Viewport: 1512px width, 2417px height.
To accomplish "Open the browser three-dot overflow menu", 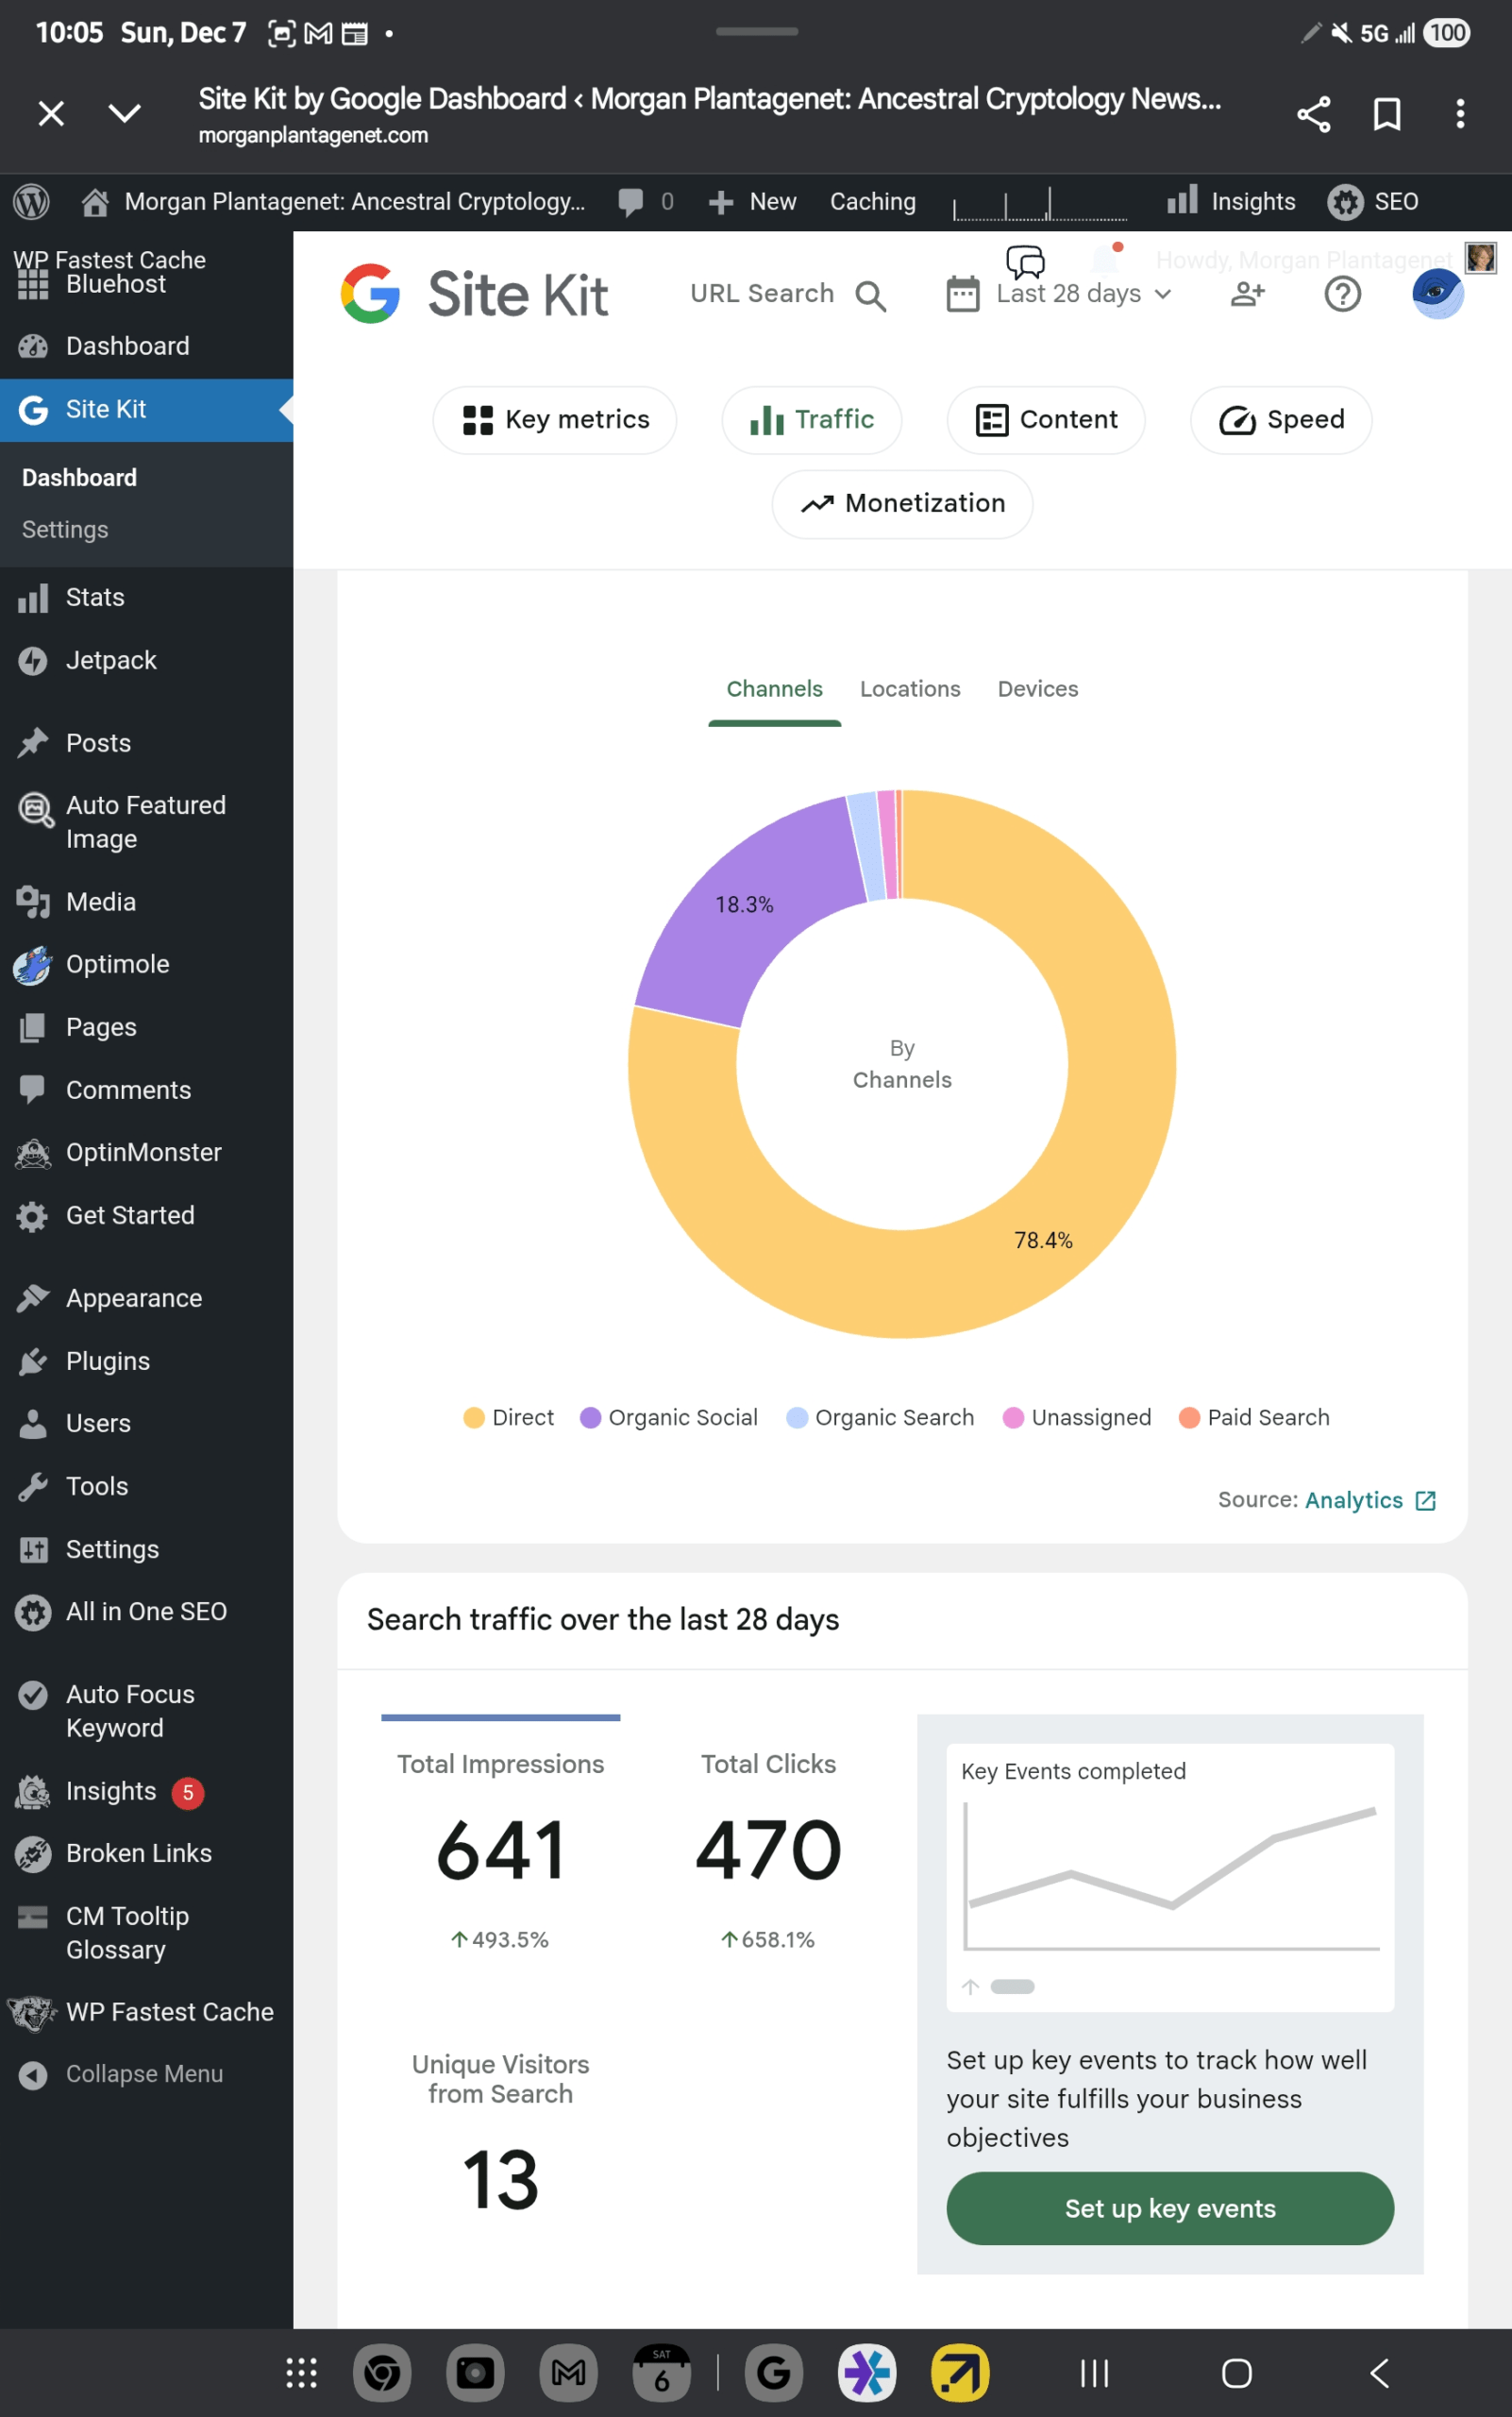I will coord(1460,114).
